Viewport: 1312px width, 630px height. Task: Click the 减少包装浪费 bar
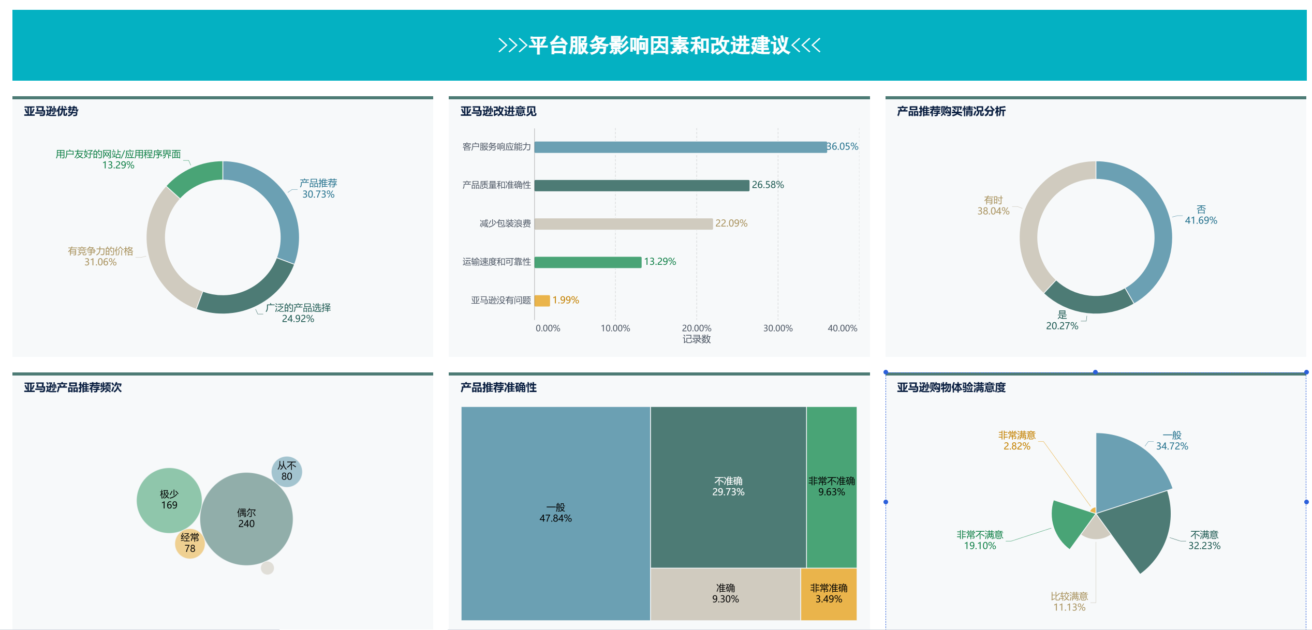(623, 223)
